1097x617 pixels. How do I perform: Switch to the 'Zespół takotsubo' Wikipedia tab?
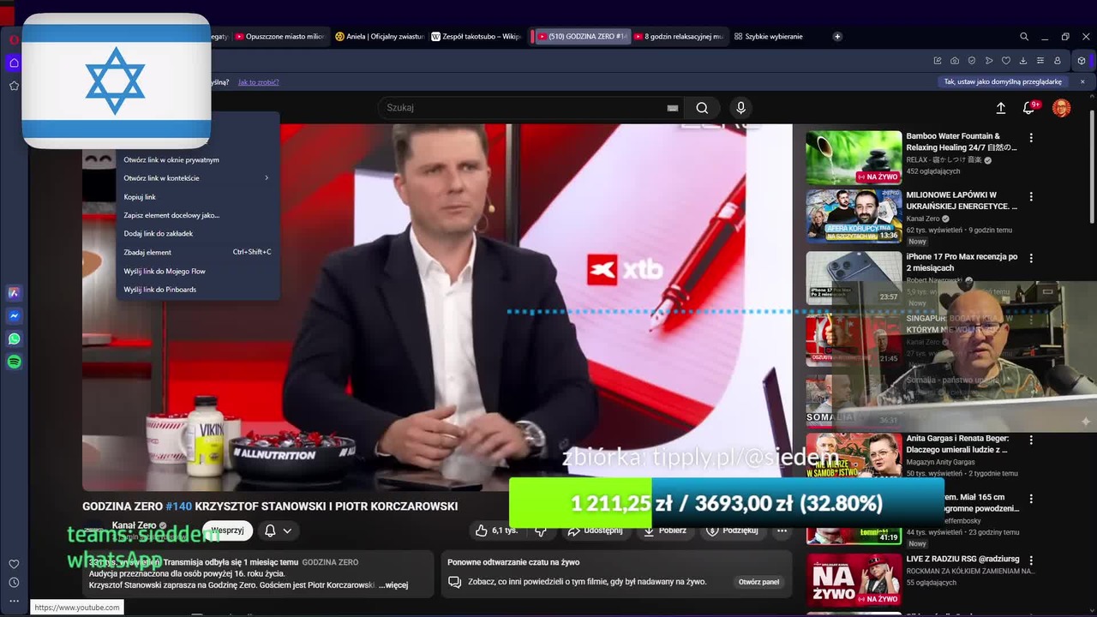click(x=477, y=37)
